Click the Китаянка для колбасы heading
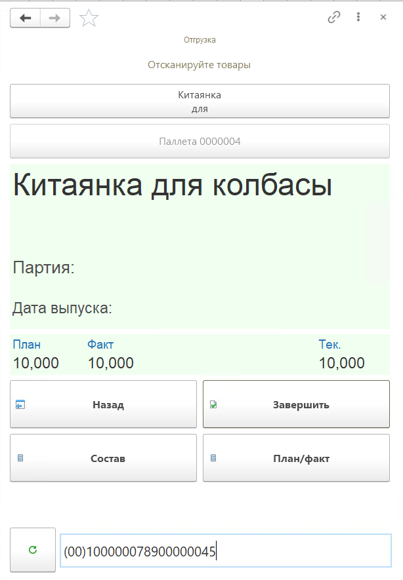 (173, 186)
